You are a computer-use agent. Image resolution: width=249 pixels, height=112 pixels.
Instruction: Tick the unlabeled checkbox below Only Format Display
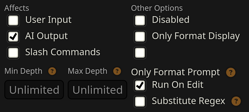[x=140, y=53]
